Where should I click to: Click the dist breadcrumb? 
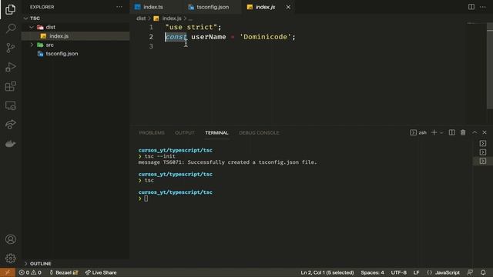(x=141, y=18)
